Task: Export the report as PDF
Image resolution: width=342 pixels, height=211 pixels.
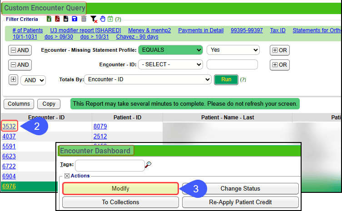Action: 57,19
